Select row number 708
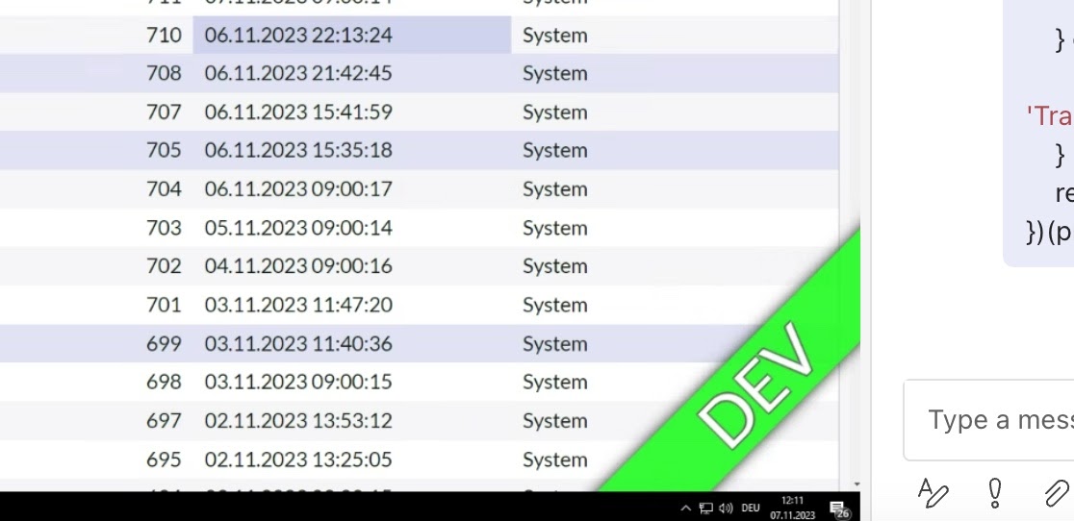 tap(164, 73)
